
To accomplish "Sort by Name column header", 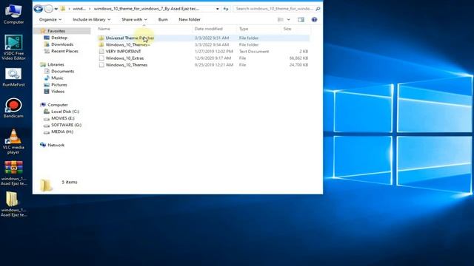I will [104, 29].
